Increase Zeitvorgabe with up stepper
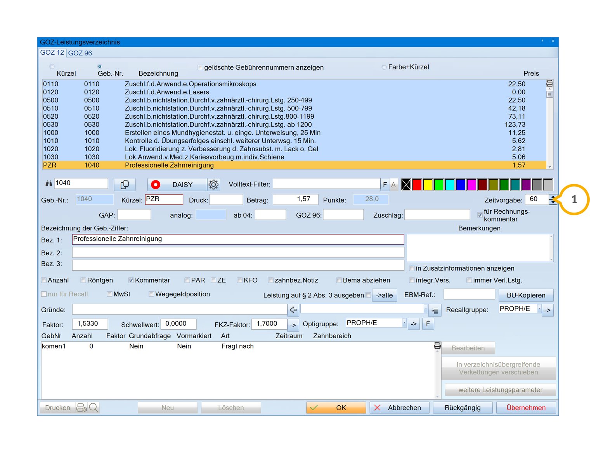This screenshot has height=453, width=596. point(553,197)
